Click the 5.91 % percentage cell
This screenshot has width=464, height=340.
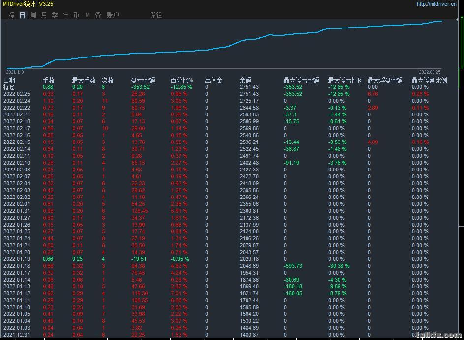tap(179, 211)
